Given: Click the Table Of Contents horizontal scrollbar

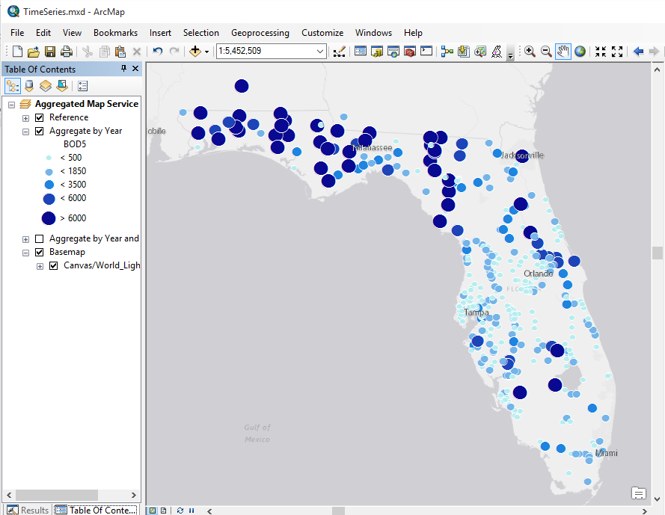Looking at the screenshot, I should (x=58, y=495).
